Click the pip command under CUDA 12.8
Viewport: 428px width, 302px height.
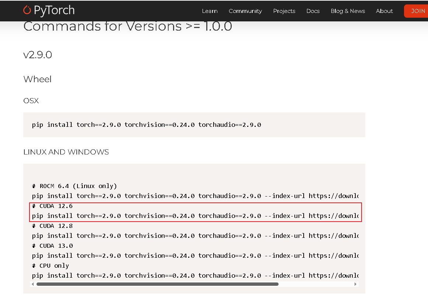point(195,236)
